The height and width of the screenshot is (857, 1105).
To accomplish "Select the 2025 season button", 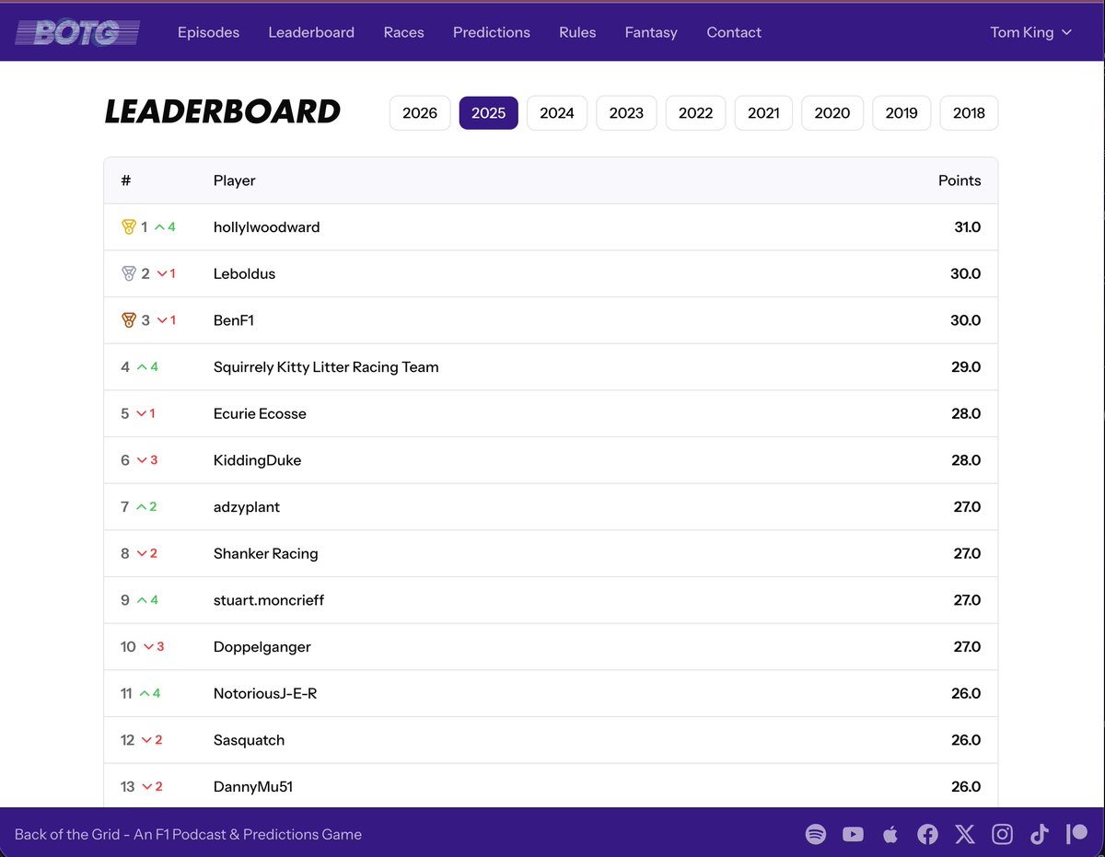I will coord(489,113).
